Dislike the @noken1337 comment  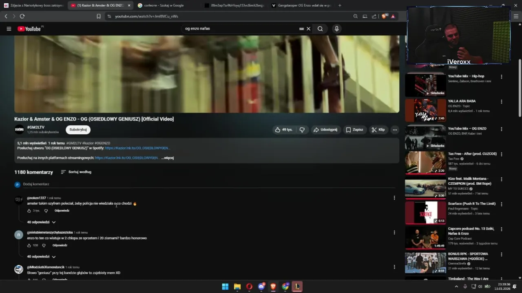46,211
